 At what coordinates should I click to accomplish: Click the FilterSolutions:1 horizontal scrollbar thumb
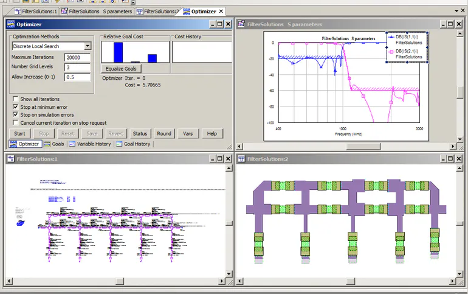click(120, 281)
